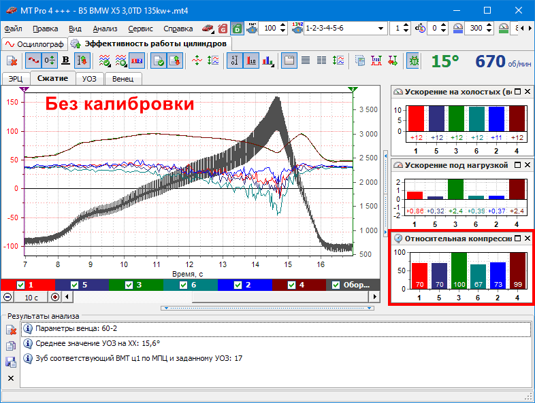Increase the 100 spinner value
Viewport: 535px width, 403px height.
[283, 26]
